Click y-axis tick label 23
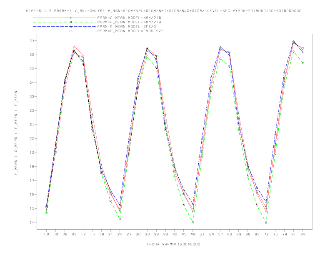 pyautogui.click(x=32, y=97)
